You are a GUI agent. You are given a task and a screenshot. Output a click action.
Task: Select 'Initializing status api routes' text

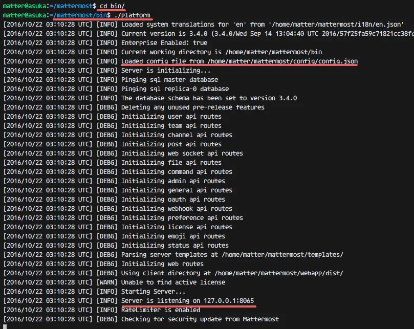point(175,246)
